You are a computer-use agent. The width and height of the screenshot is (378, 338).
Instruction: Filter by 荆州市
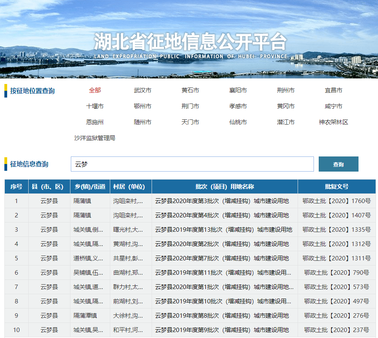(286, 90)
